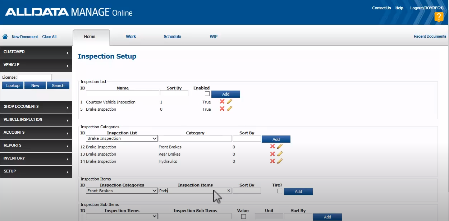The height and width of the screenshot is (221, 449).
Task: Expand the SETUP sidebar menu
Action: pyautogui.click(x=36, y=172)
